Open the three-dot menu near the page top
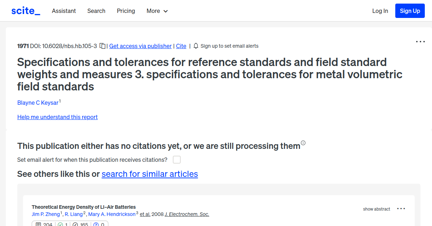Screen dimensions: 432x226 point(420,42)
